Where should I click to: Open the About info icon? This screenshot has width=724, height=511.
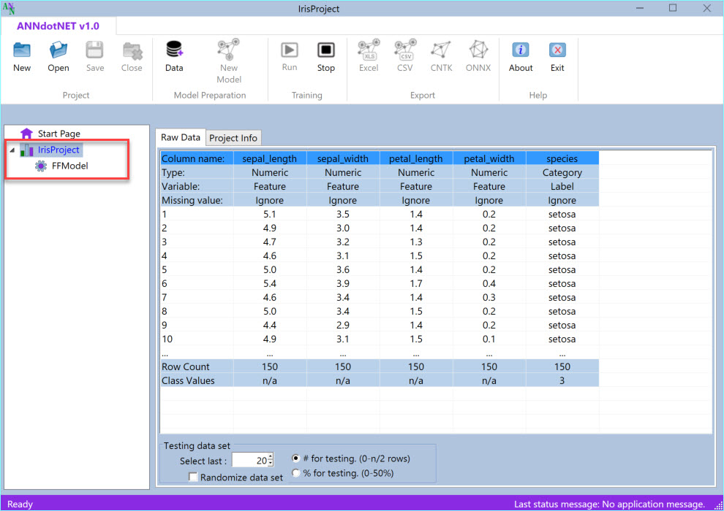pos(521,50)
